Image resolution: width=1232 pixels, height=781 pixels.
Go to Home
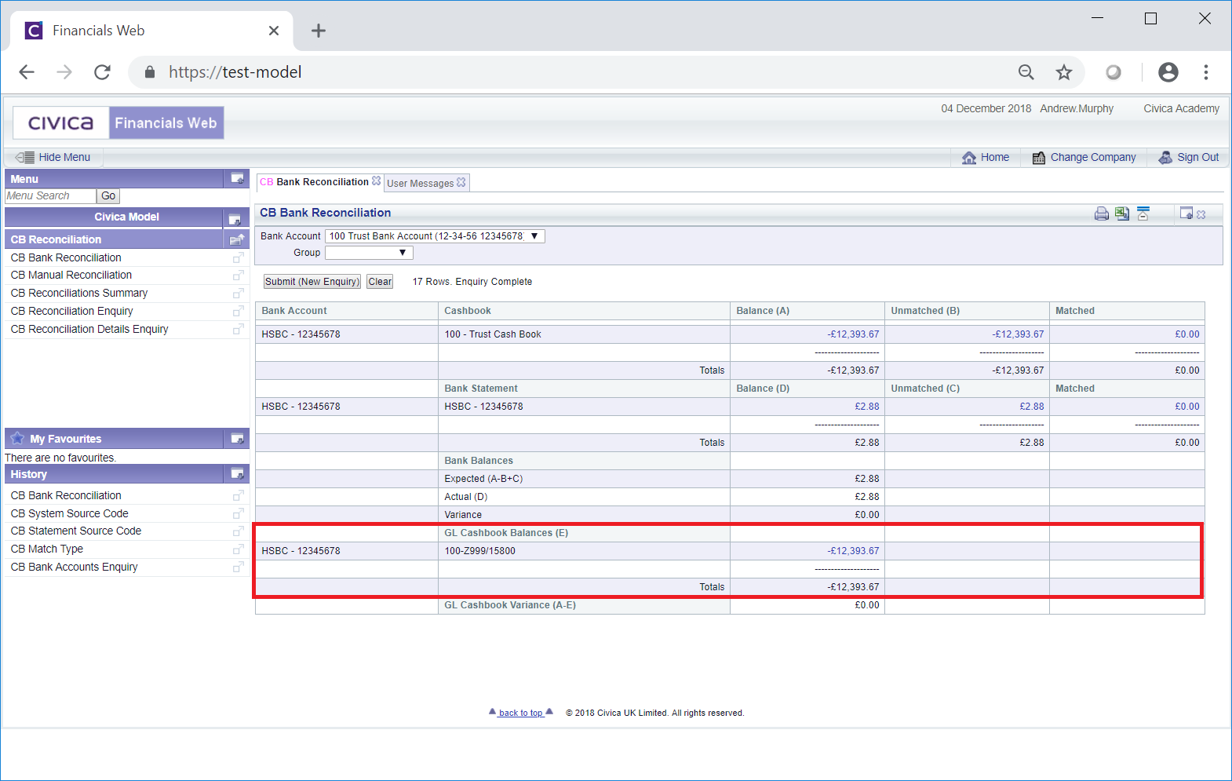986,157
